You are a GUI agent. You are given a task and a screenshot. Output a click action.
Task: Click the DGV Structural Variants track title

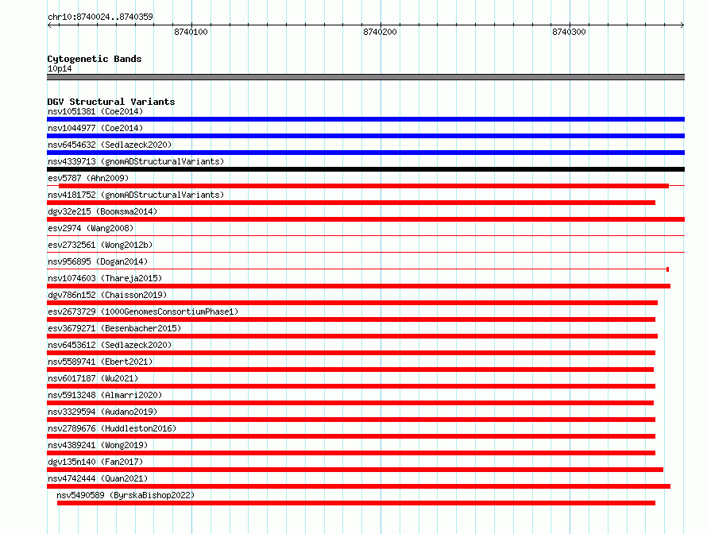[111, 102]
